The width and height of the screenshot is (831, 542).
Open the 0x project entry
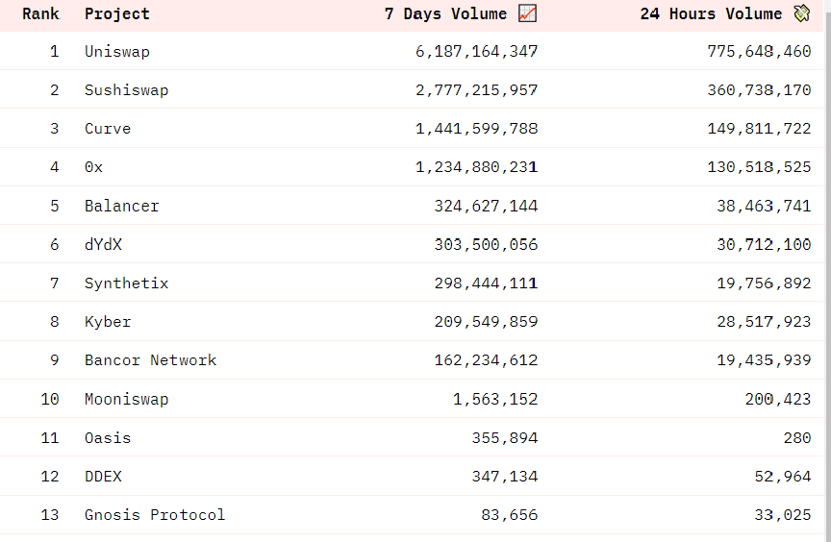coord(94,167)
